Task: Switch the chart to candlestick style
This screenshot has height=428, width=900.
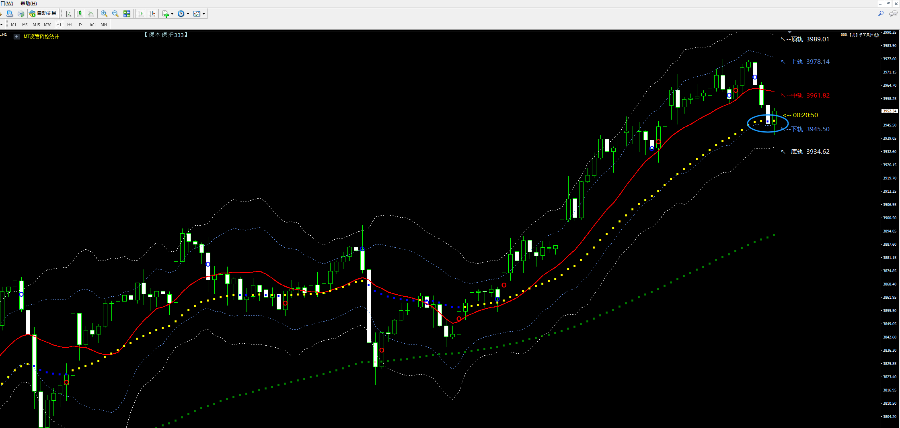Action: pyautogui.click(x=80, y=14)
